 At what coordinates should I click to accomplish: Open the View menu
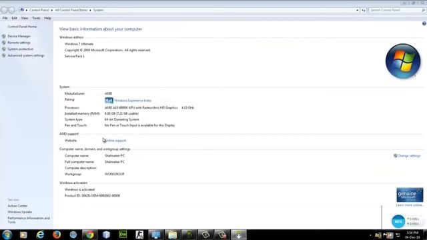[25, 18]
